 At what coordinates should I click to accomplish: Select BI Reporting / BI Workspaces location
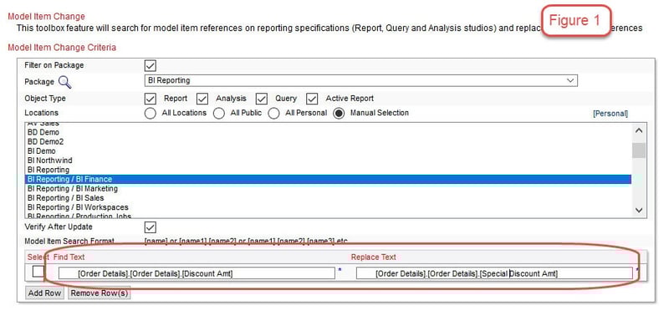(328, 207)
